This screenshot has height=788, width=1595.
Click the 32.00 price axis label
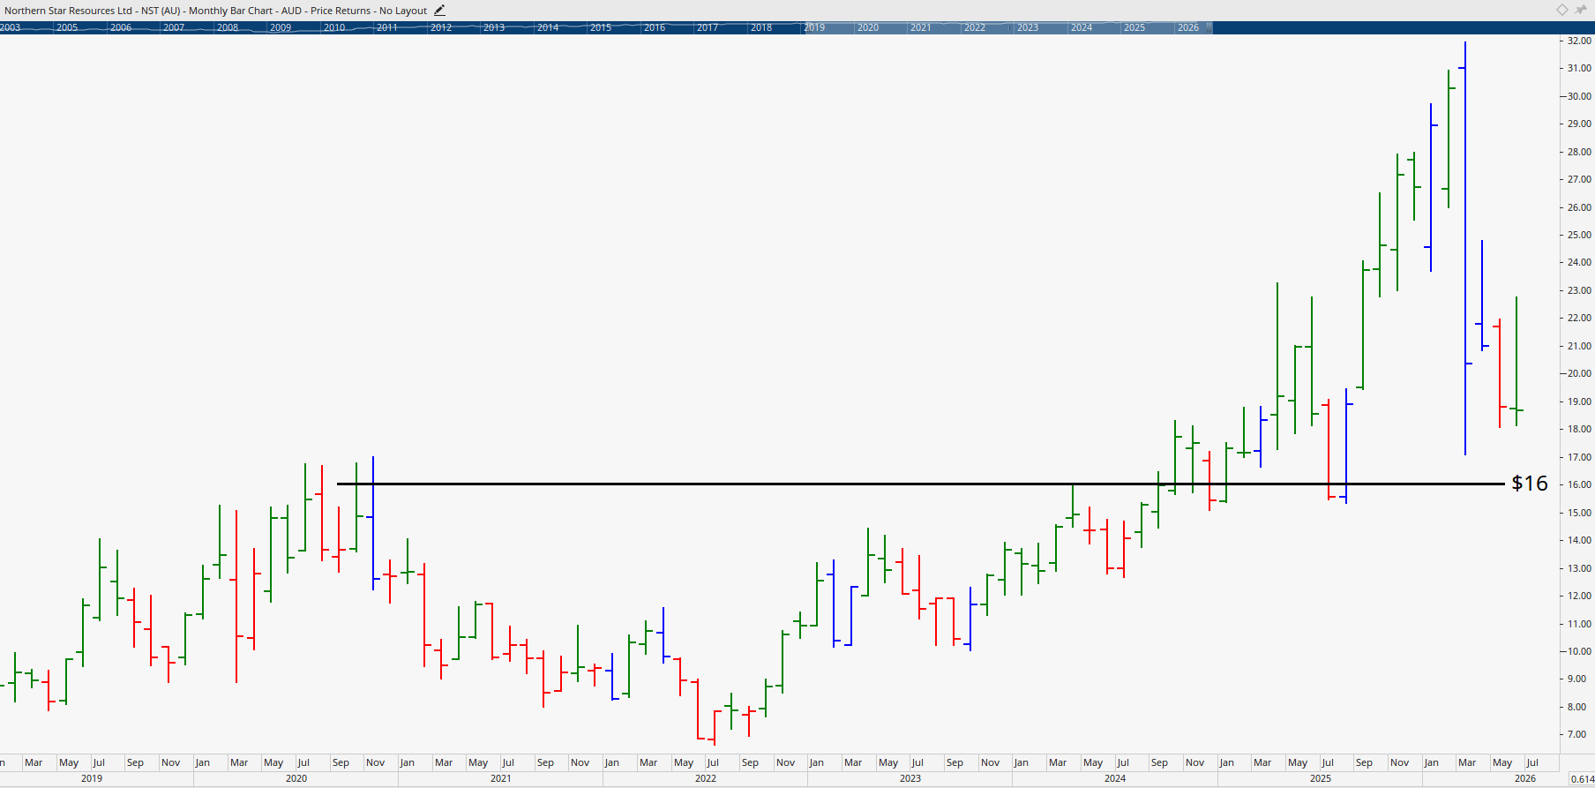coord(1579,41)
